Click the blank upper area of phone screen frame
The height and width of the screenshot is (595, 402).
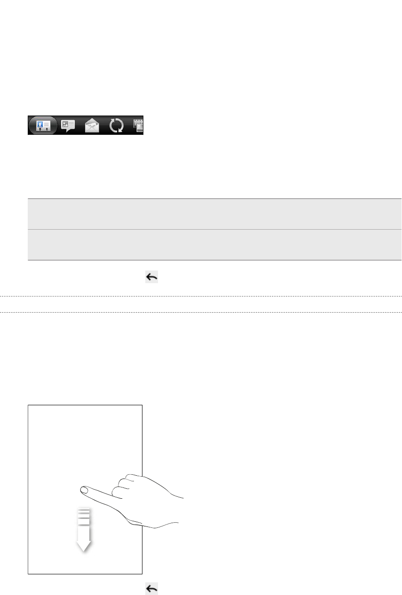[85, 437]
